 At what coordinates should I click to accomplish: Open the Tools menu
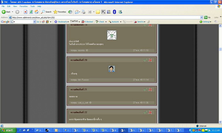pos(33,6)
